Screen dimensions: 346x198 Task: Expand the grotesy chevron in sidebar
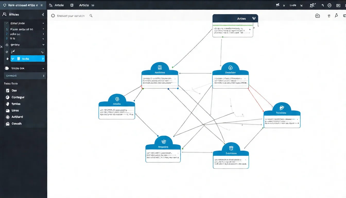point(43,45)
